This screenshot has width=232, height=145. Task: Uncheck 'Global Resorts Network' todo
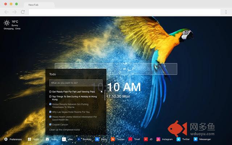[50, 104]
